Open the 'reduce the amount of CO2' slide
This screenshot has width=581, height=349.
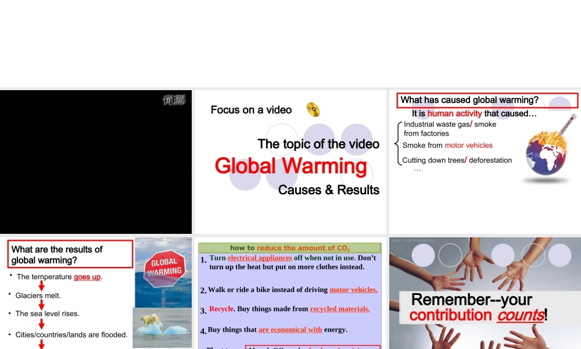click(290, 293)
